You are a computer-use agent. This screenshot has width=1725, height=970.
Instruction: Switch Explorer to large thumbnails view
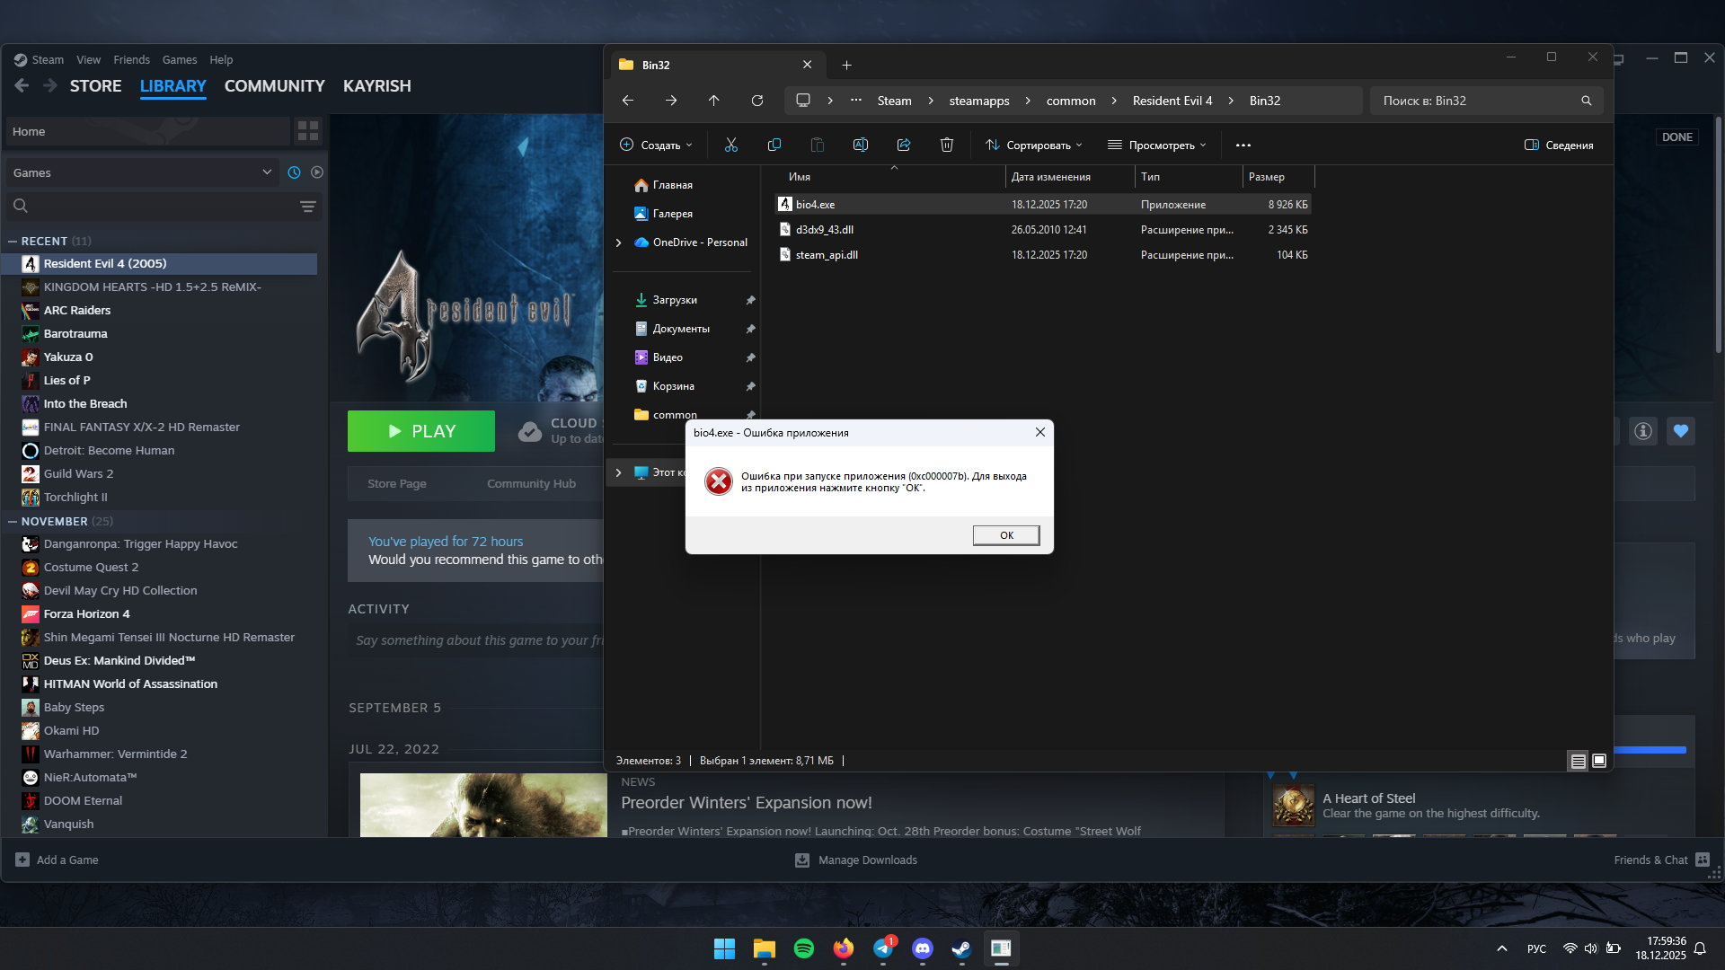click(x=1599, y=761)
